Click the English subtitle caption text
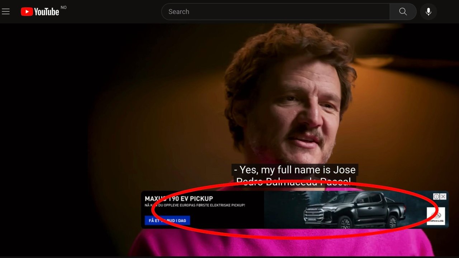The height and width of the screenshot is (258, 459). tap(295, 169)
